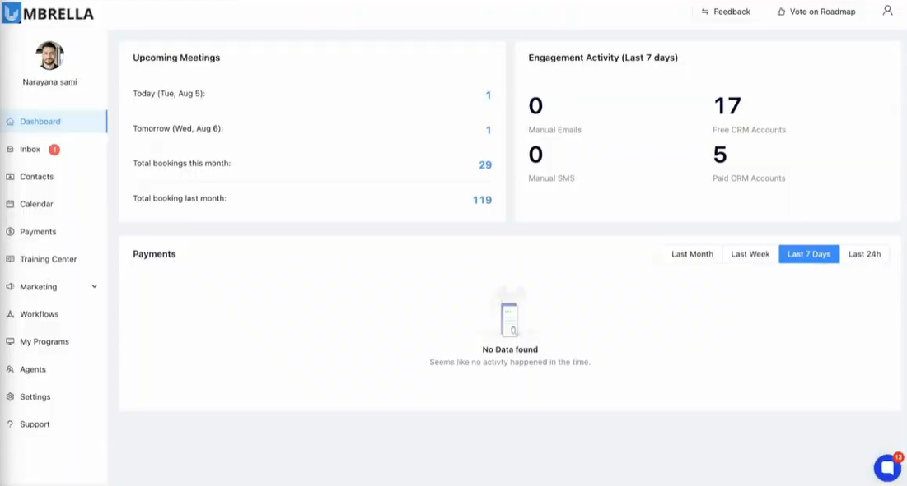The width and height of the screenshot is (907, 486).
Task: Click the Manual SMS count
Action: (535, 155)
